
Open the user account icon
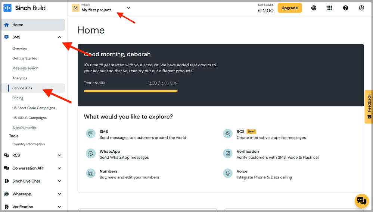tap(361, 8)
